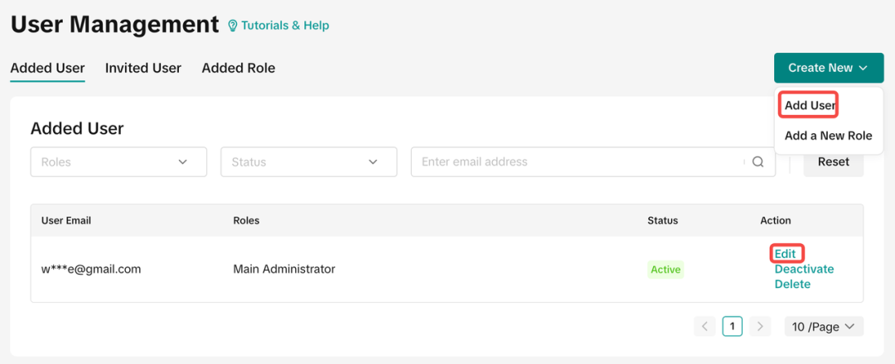Select page number 1
Screen dimensions: 895x364
(x=732, y=327)
